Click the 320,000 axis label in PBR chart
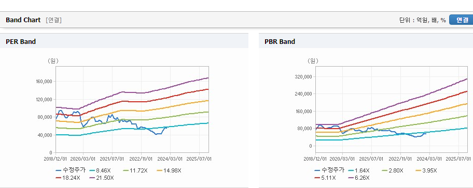The width and height of the screenshot is (473, 188). pyautogui.click(x=303, y=76)
